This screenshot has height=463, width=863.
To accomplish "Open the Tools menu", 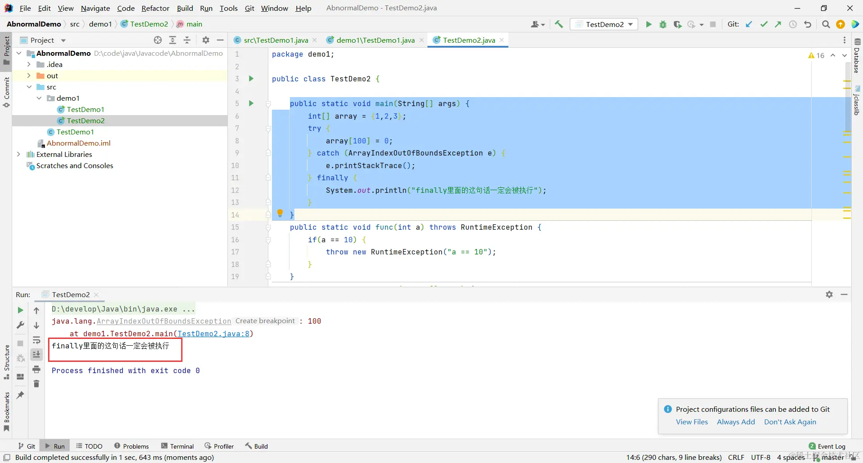I will [x=228, y=8].
